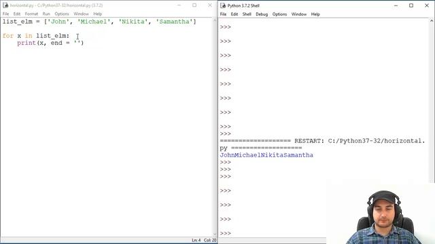
Task: Click 'list_elm' variable on first code line
Action: pos(18,22)
